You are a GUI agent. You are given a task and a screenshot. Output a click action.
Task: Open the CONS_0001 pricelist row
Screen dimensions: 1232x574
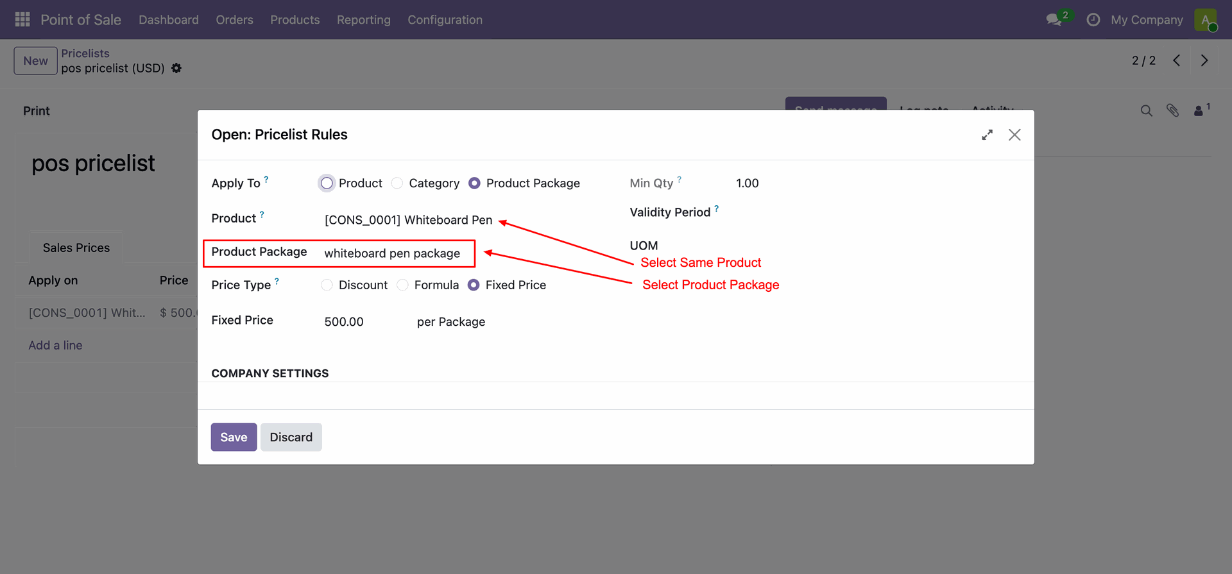click(x=106, y=312)
